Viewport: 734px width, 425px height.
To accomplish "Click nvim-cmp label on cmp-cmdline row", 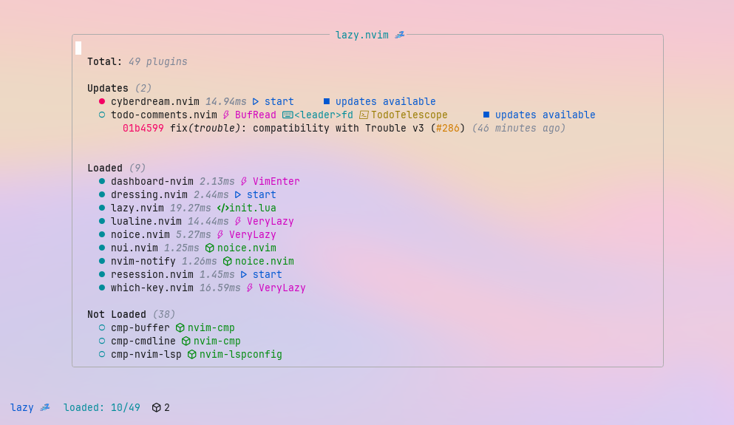I will (217, 341).
